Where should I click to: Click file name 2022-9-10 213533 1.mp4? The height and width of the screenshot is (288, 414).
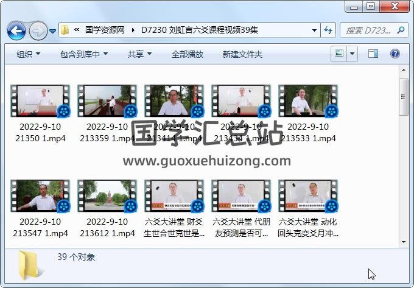click(308, 133)
